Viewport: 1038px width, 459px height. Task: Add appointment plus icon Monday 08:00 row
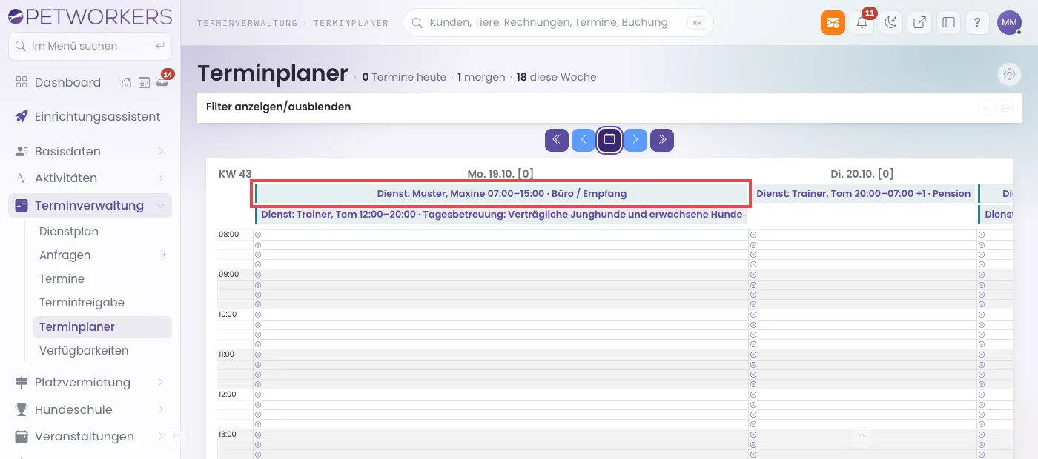tap(258, 235)
